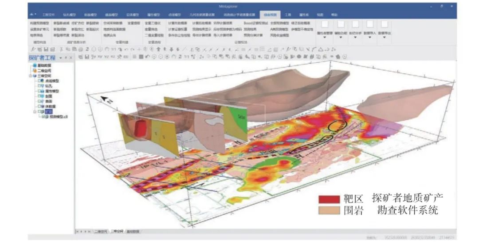
Task: Click the round face icon ending view toolbar
Action: 345,57
